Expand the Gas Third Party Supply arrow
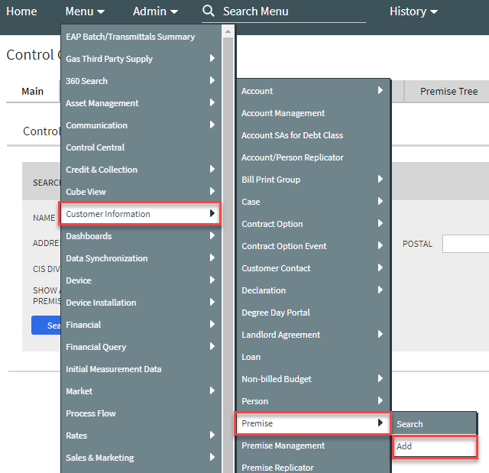The width and height of the screenshot is (489, 473). click(x=212, y=59)
